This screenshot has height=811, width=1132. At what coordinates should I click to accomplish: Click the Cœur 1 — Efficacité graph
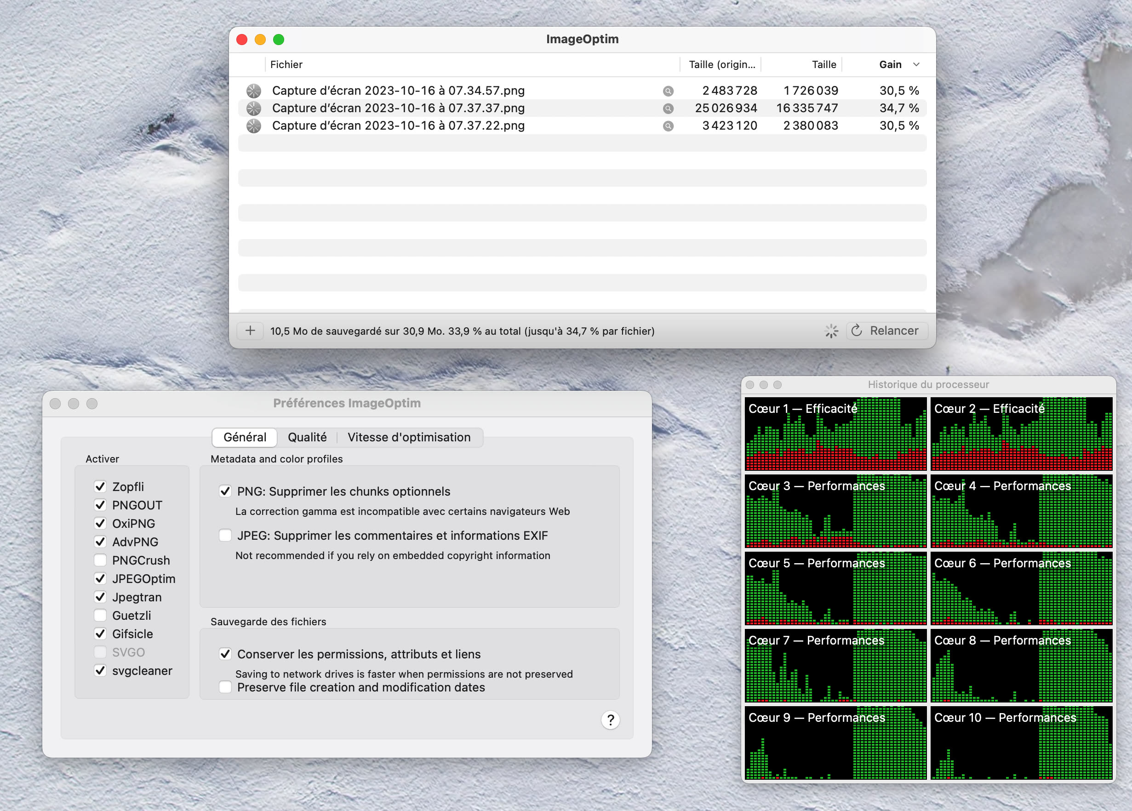835,434
